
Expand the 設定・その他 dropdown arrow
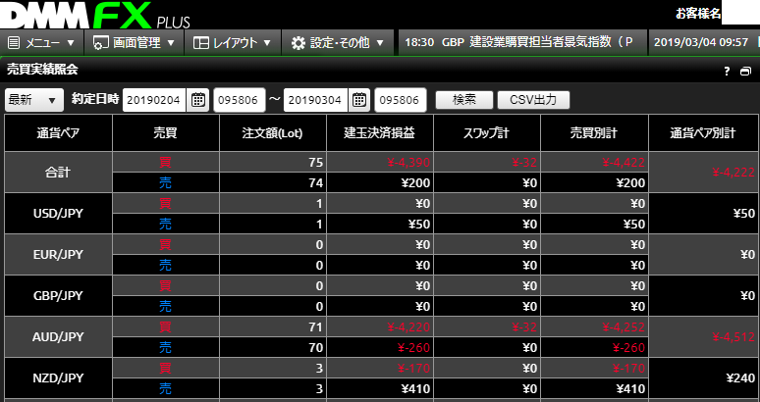pos(379,43)
